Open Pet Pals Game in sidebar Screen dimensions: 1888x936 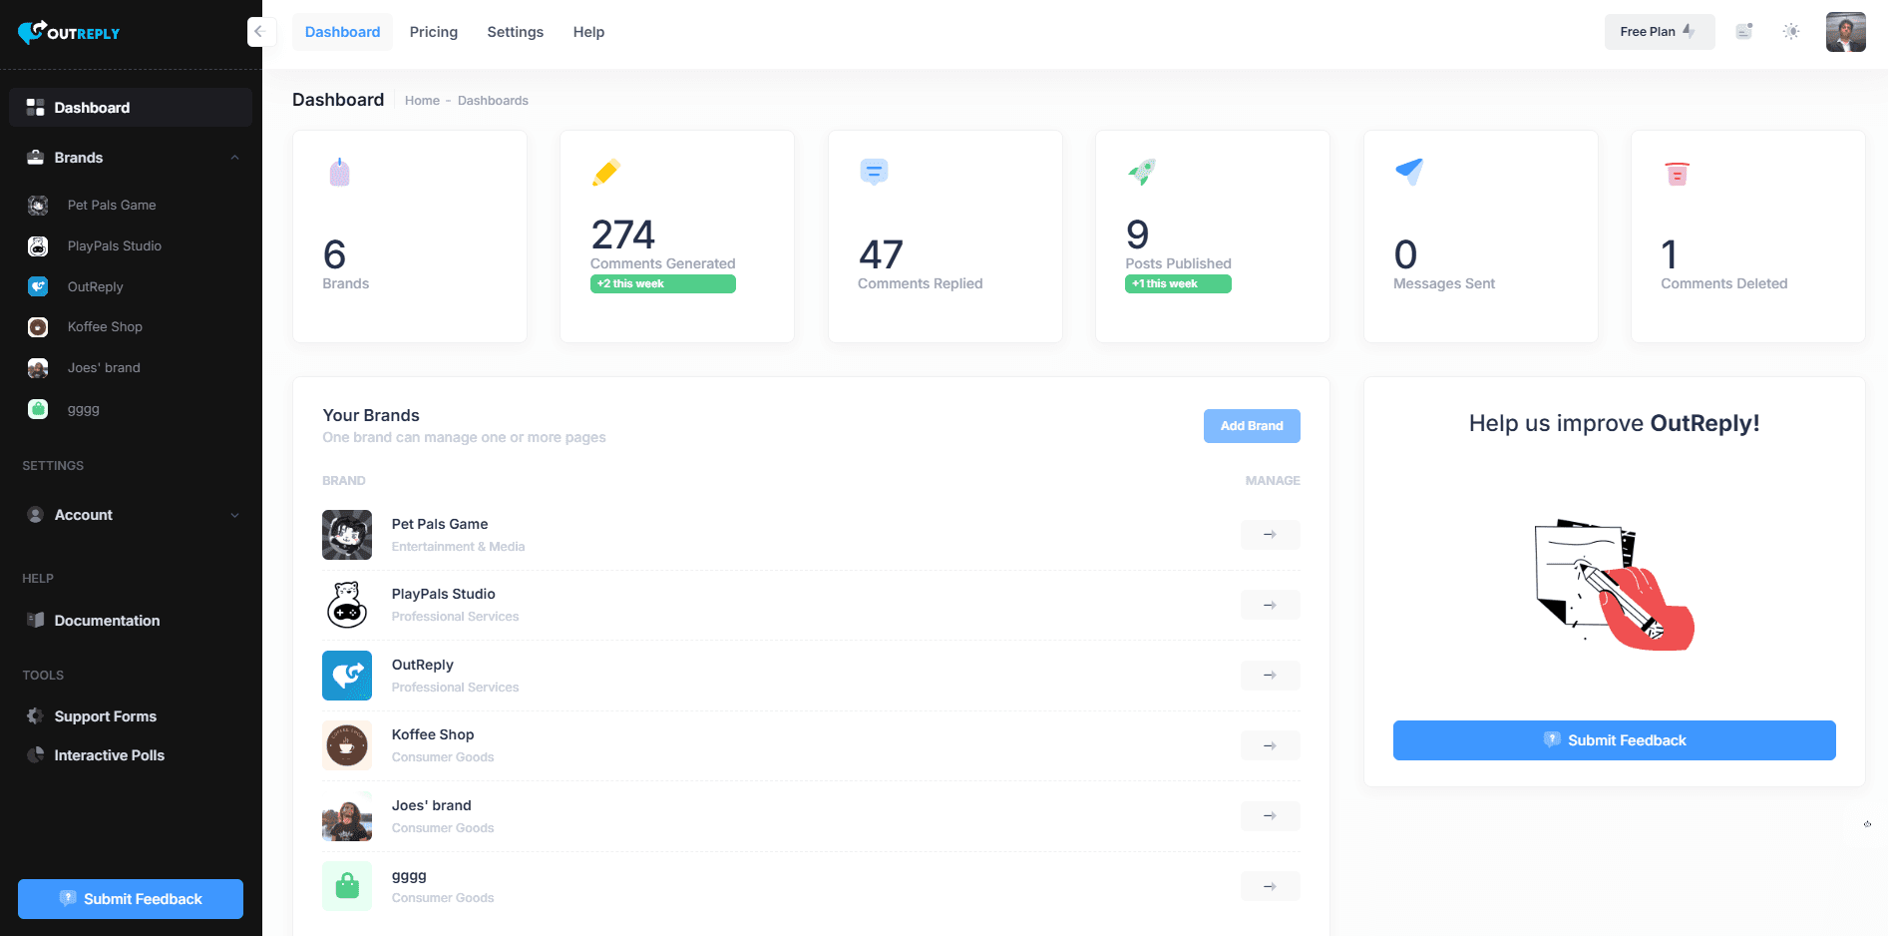pos(112,205)
